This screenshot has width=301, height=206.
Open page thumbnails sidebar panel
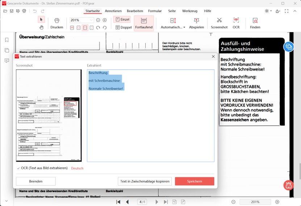pos(7,50)
